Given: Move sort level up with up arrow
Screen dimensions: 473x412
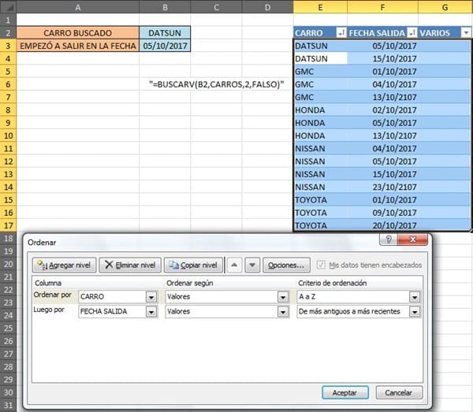Looking at the screenshot, I should tap(234, 265).
